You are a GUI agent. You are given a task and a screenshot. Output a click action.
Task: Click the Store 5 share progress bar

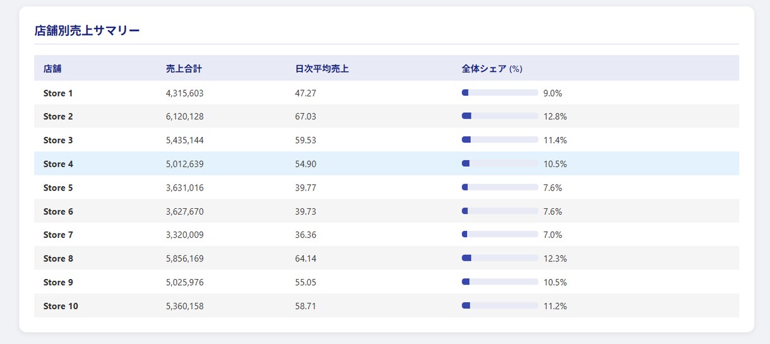pos(500,187)
